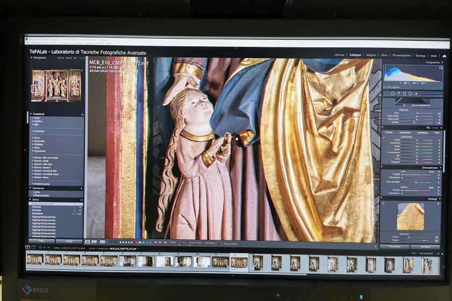The width and height of the screenshot is (452, 301).
Task: Select the white interior thumbnail numbered 8 in the filmstrip
Action: pyautogui.click(x=165, y=262)
